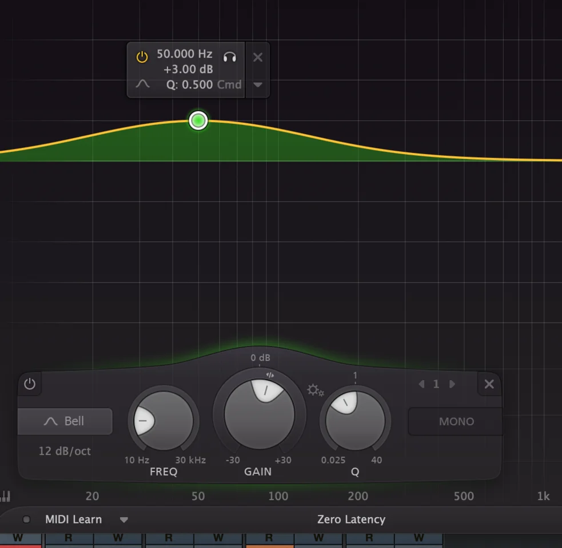The image size is (562, 548).
Task: Click the FREQ knob
Action: (164, 421)
